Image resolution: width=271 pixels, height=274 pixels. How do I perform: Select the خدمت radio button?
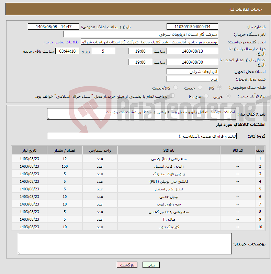click(x=200, y=87)
